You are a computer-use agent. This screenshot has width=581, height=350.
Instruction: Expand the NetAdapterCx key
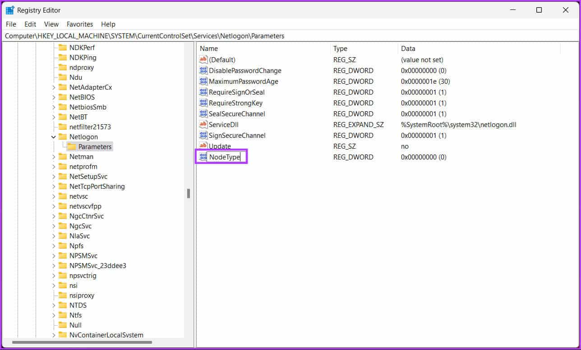coord(54,87)
